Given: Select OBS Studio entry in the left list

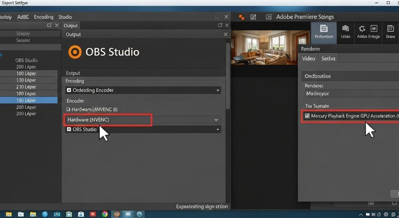Looking at the screenshot, I should [26, 60].
